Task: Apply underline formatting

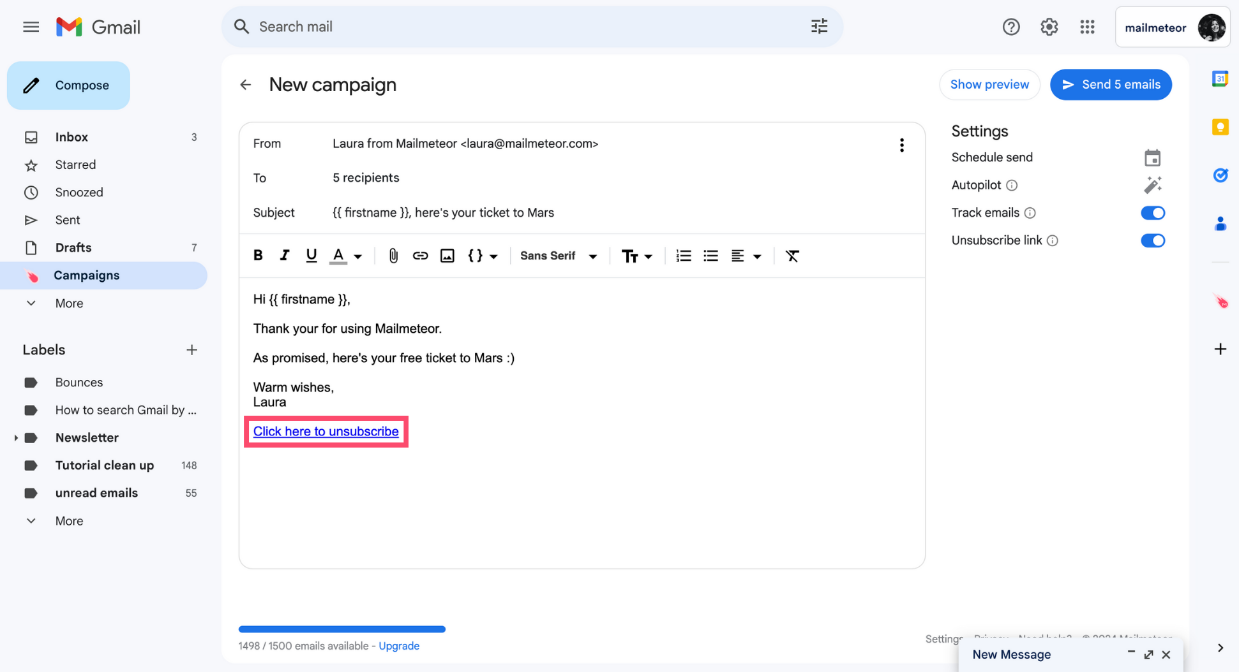Action: pyautogui.click(x=311, y=256)
